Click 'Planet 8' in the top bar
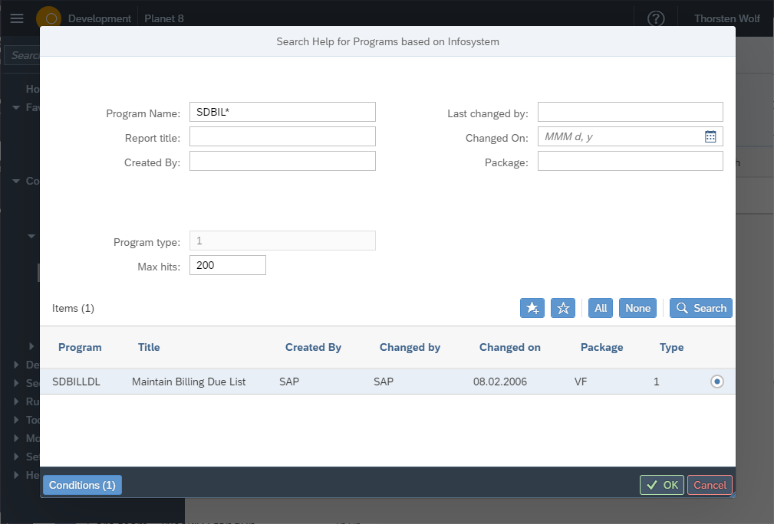This screenshot has height=524, width=774. 163,18
